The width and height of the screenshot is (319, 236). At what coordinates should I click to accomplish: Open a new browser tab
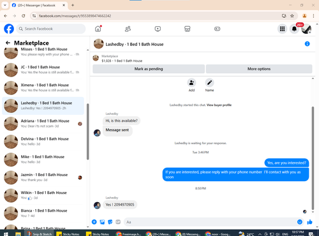(73, 5)
